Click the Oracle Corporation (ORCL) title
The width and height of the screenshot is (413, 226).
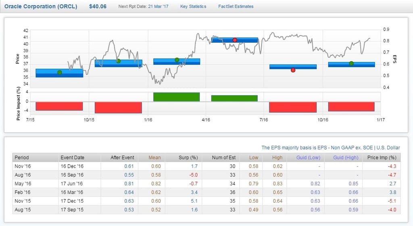click(x=41, y=6)
